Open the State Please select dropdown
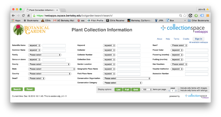 [52, 69]
